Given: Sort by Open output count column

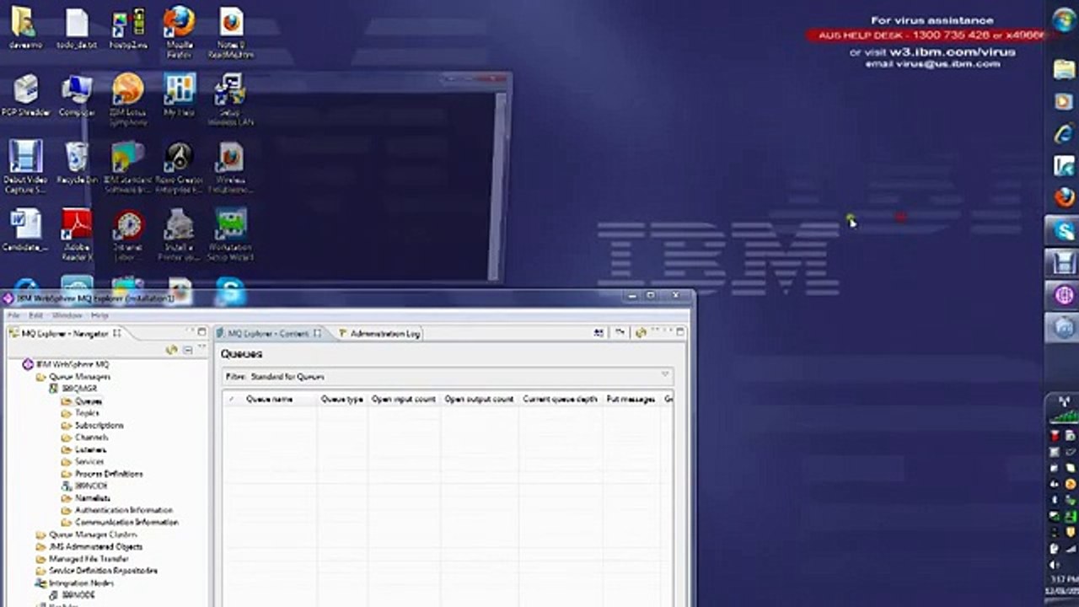Looking at the screenshot, I should click(479, 399).
